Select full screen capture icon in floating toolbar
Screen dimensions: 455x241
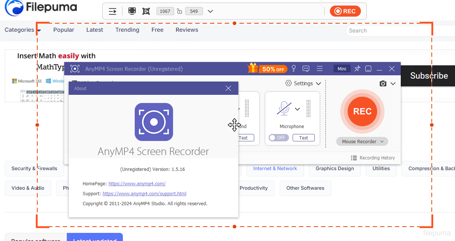132,11
